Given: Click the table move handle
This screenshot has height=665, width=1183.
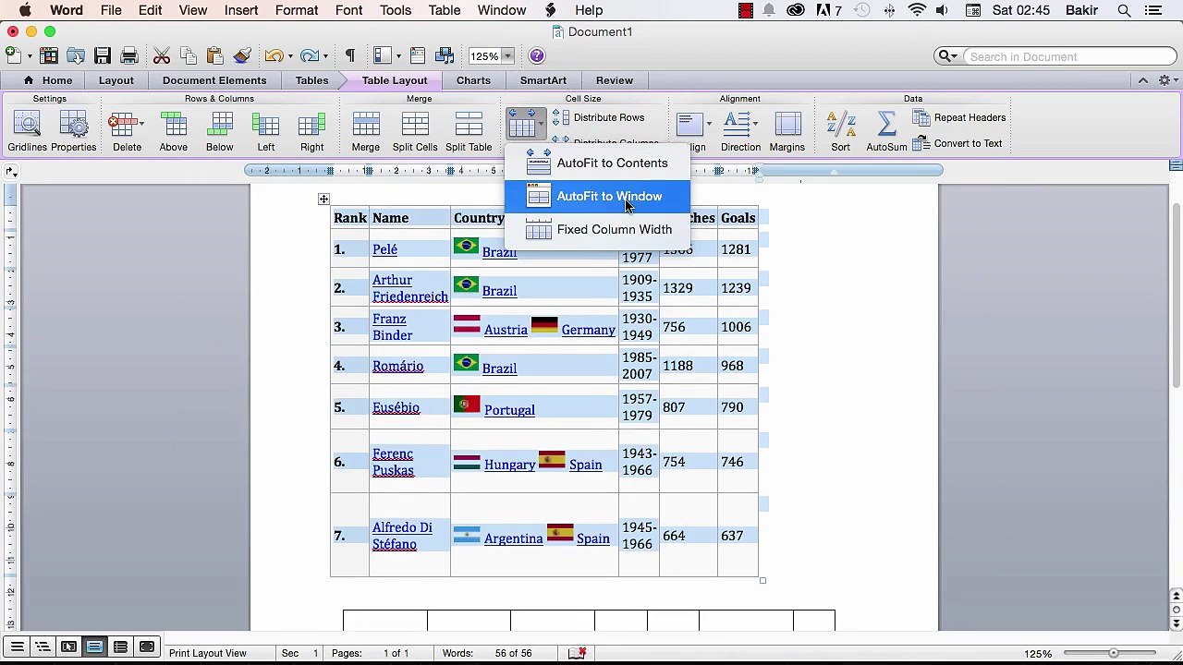Looking at the screenshot, I should 323,199.
